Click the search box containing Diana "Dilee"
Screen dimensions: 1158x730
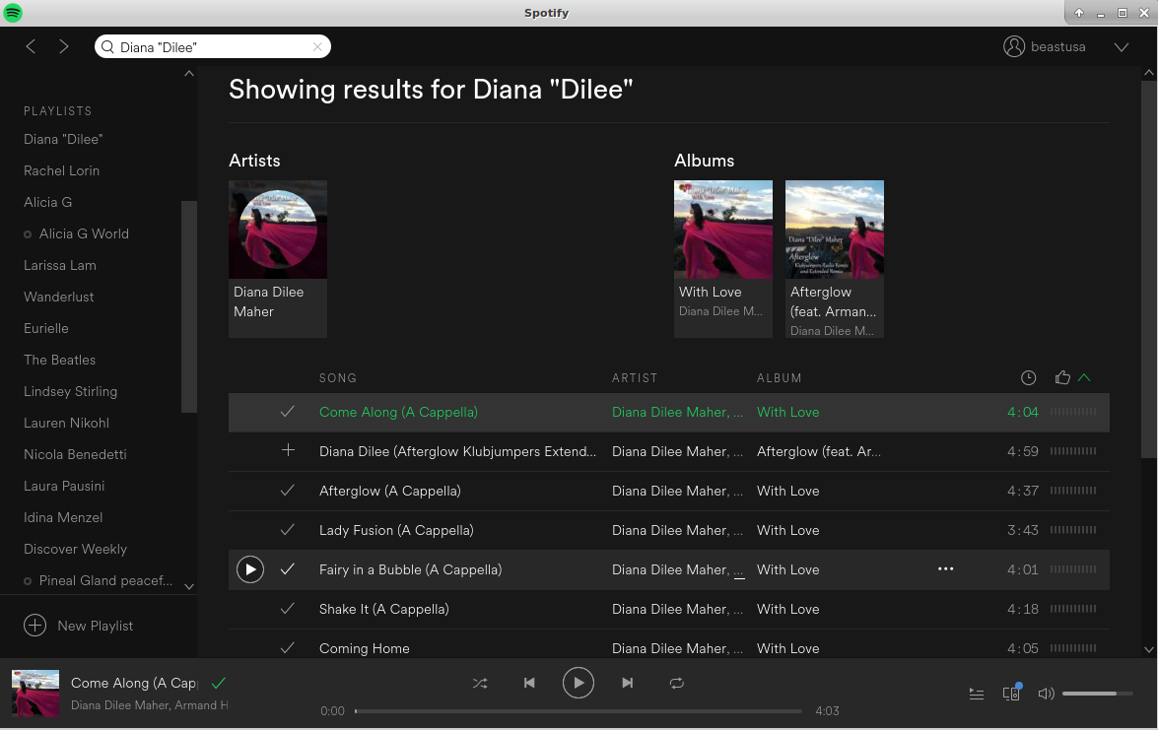point(213,46)
